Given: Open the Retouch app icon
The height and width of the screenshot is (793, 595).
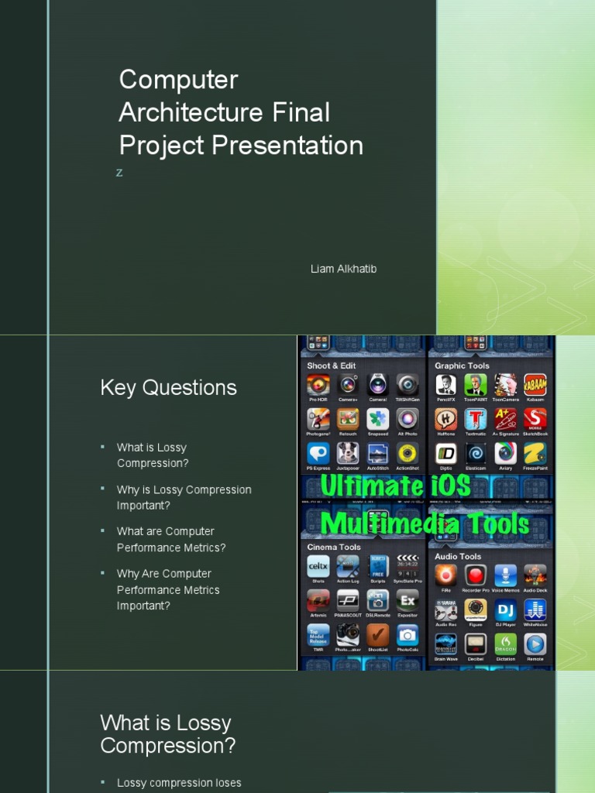Looking at the screenshot, I should pyautogui.click(x=348, y=419).
